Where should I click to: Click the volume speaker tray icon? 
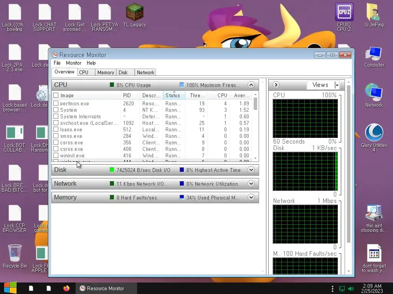[351, 289]
